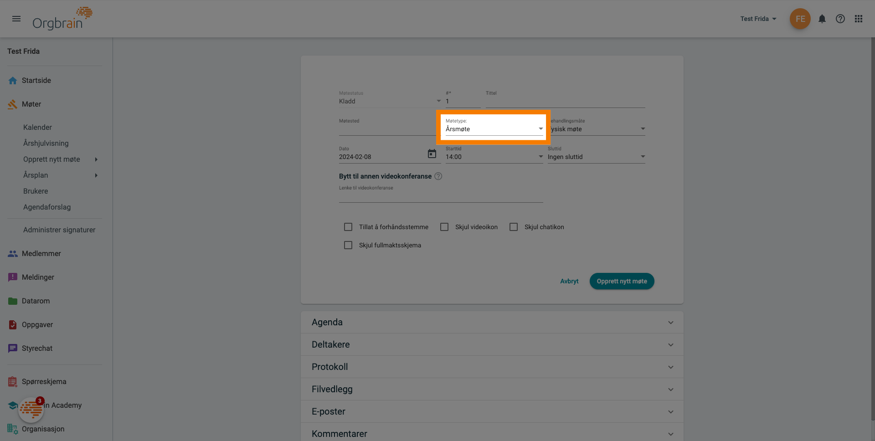Click the Lenke til videokonferanse field
The image size is (875, 441).
click(x=441, y=196)
